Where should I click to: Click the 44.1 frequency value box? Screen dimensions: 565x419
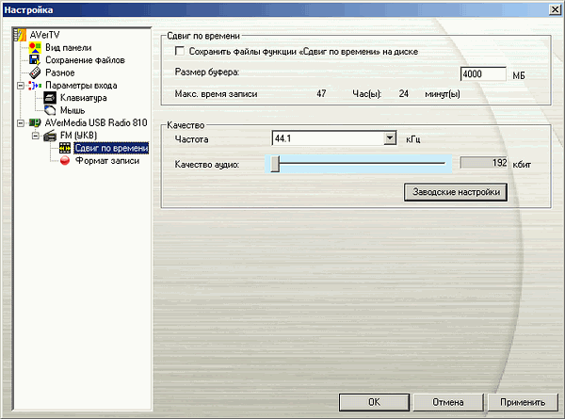pos(328,138)
